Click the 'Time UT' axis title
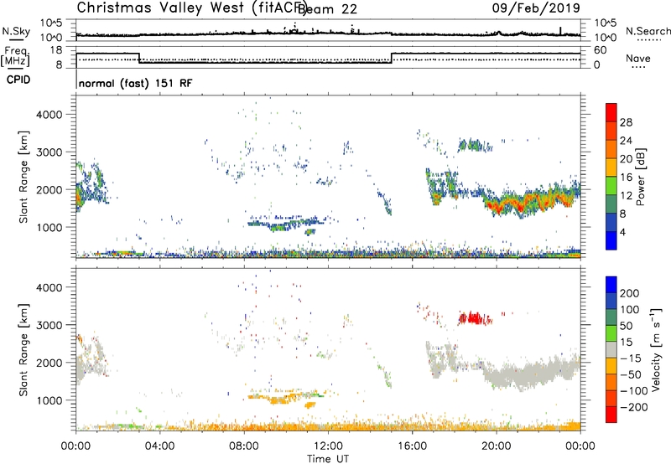671x464 pixels. (x=328, y=459)
